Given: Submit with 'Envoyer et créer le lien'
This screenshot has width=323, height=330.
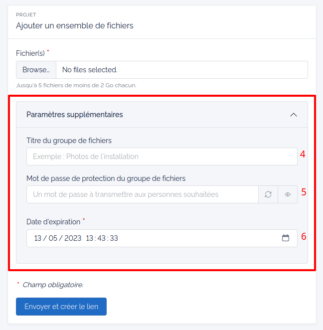Looking at the screenshot, I should coord(61,307).
